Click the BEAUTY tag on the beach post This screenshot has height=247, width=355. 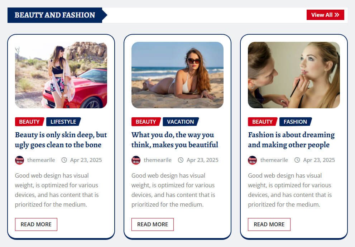click(146, 122)
